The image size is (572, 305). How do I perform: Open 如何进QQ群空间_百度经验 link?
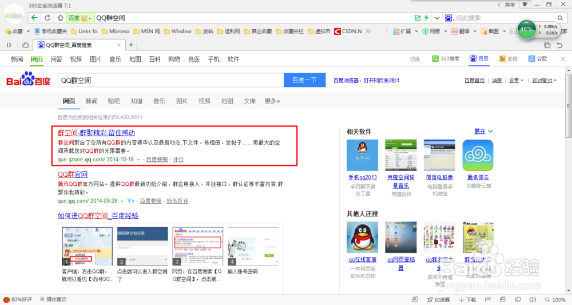click(x=98, y=216)
